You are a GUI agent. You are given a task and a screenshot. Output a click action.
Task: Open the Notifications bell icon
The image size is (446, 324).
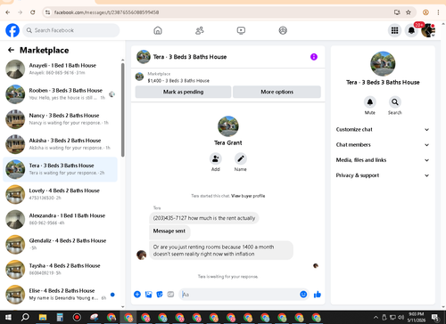[x=411, y=30]
